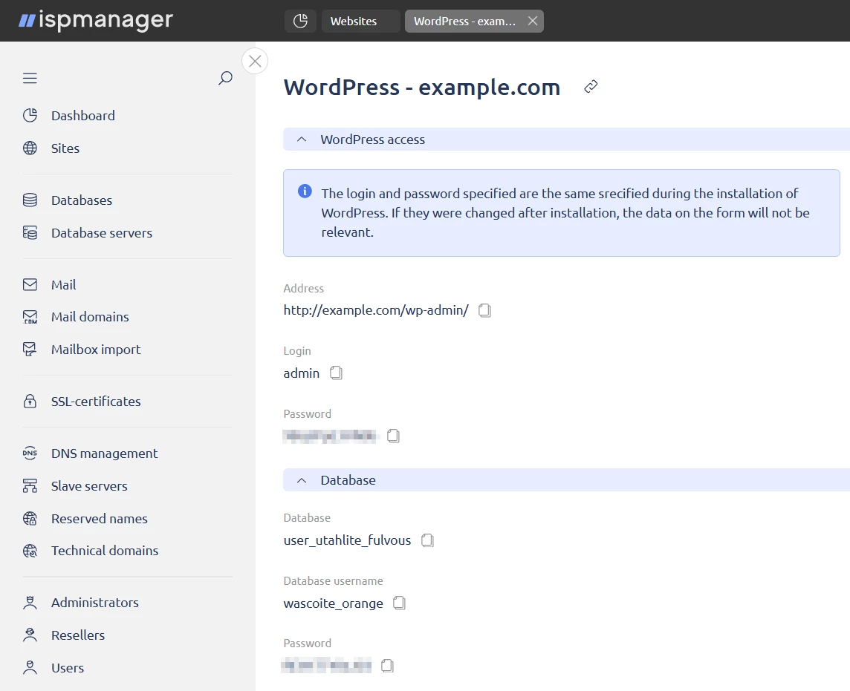Go to Mail domains

90,317
